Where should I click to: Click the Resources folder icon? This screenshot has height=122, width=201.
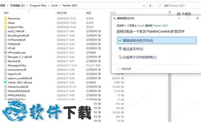(x=5, y=18)
